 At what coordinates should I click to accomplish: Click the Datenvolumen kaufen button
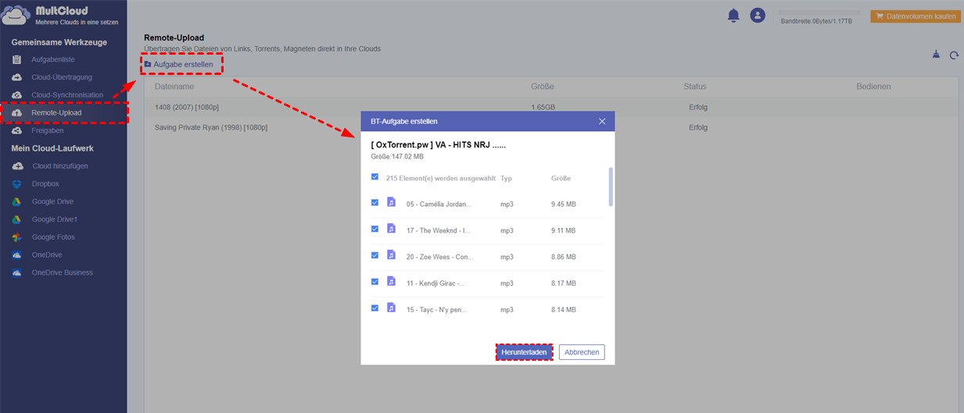tap(916, 16)
